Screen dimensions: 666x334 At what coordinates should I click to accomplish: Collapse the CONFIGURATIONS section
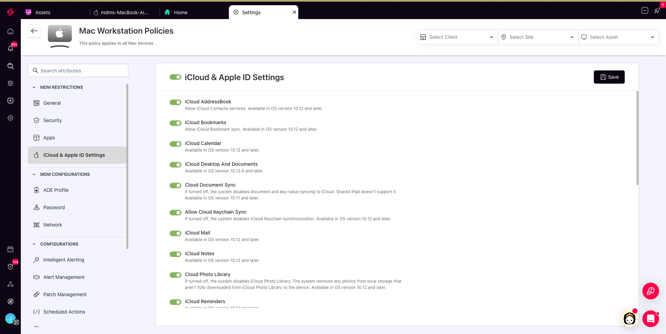tap(34, 244)
